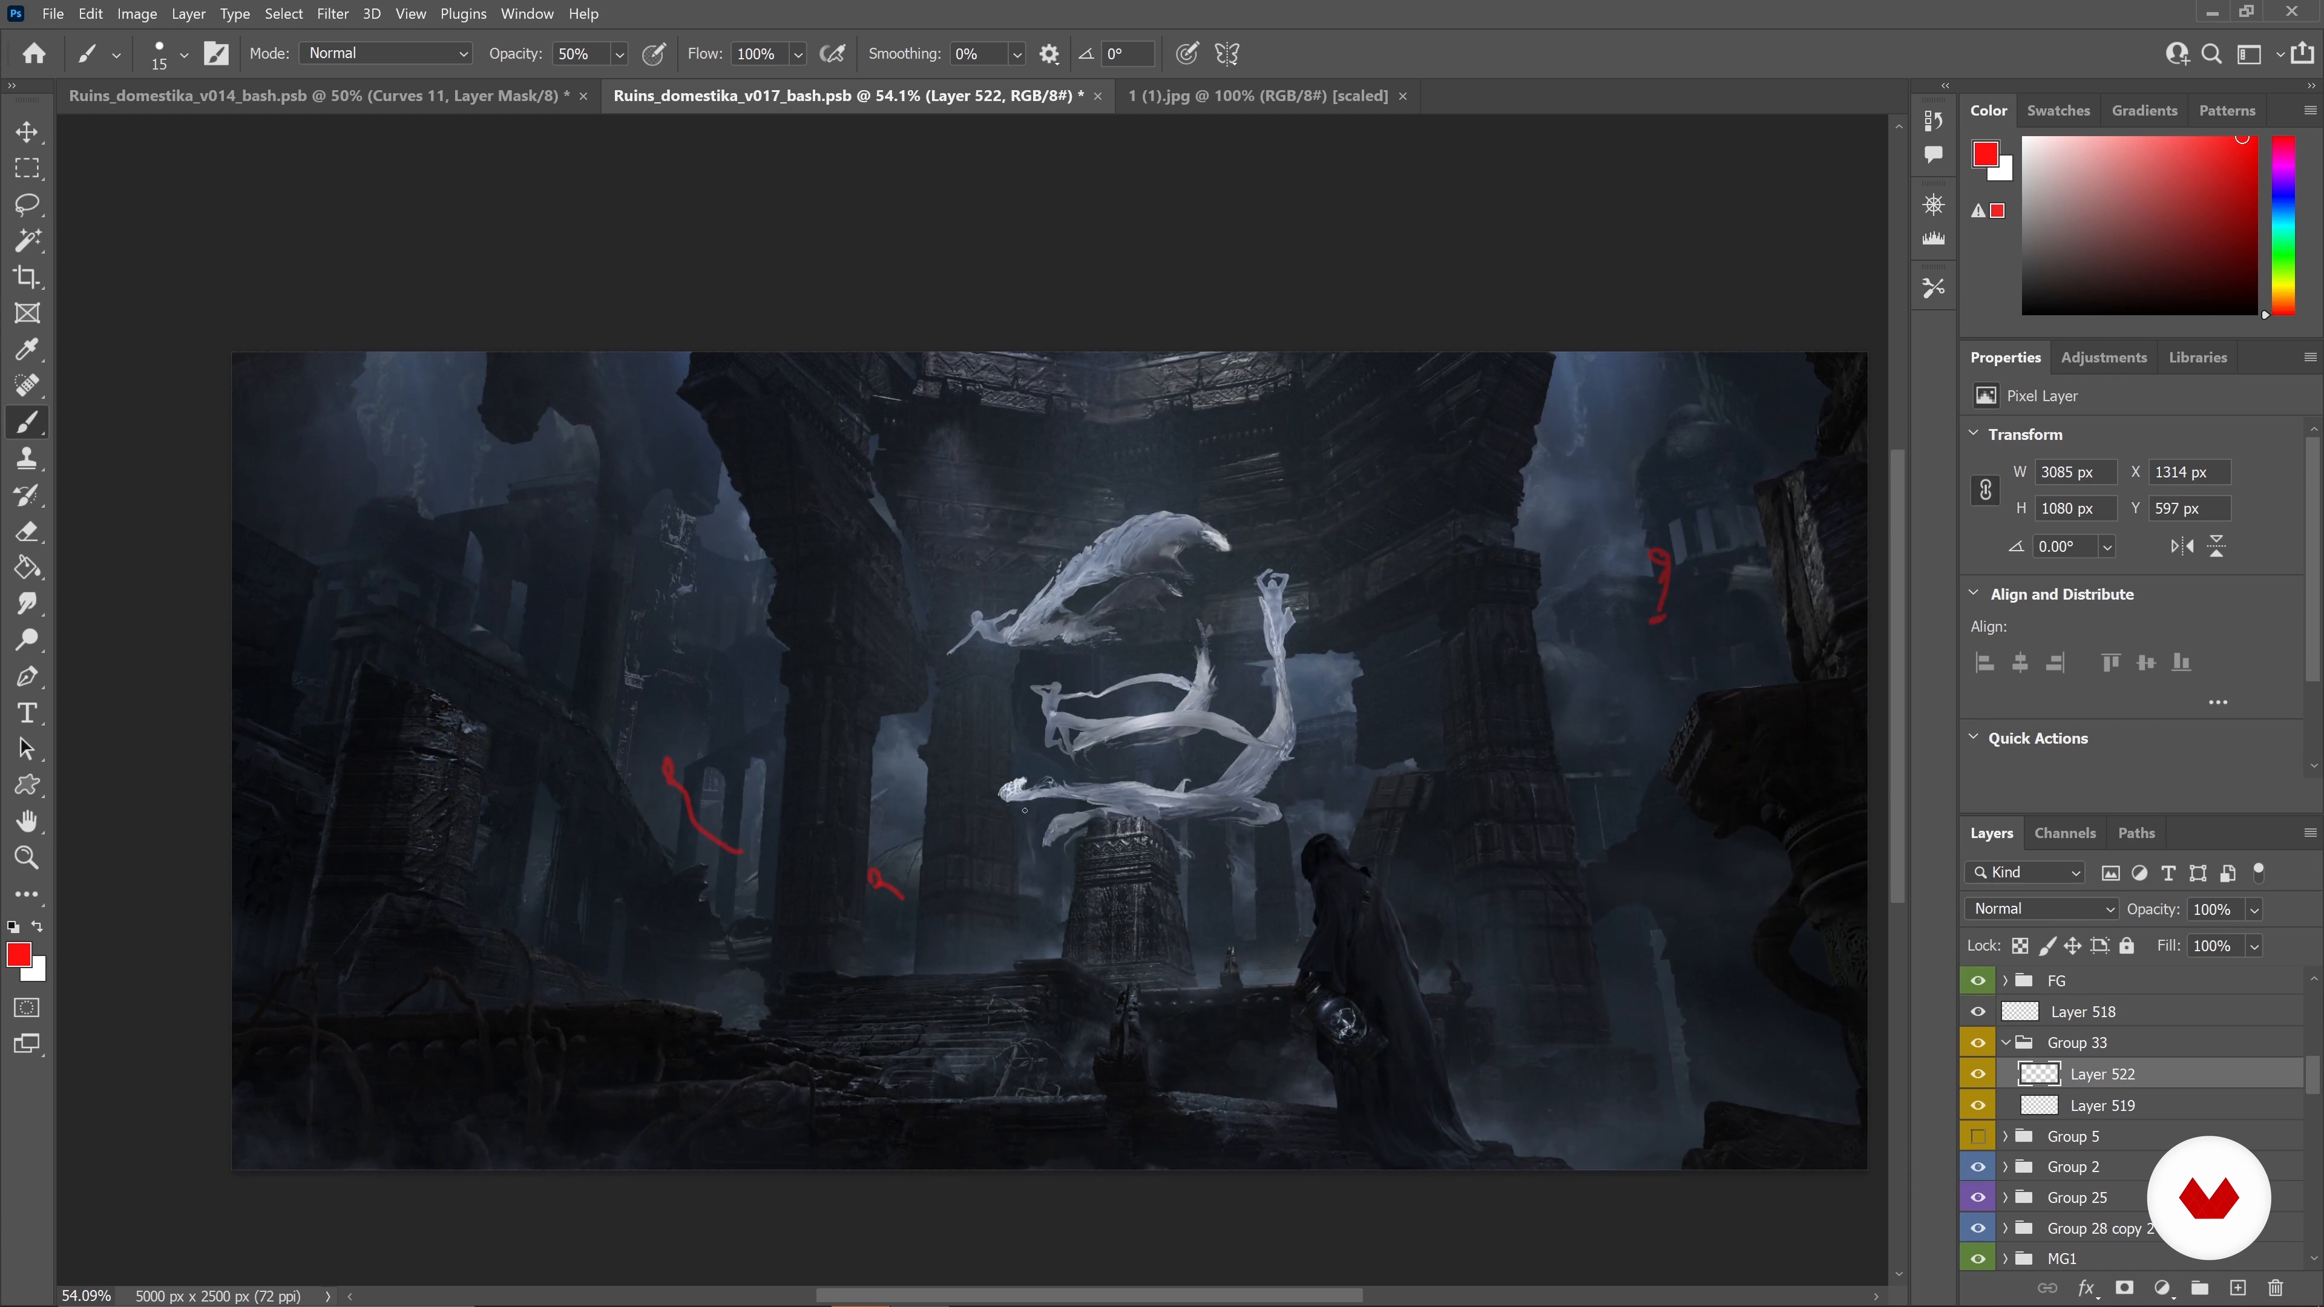Select the Custom Shape tool

coord(27,785)
